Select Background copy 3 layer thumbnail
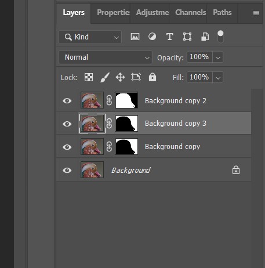 coord(92,124)
